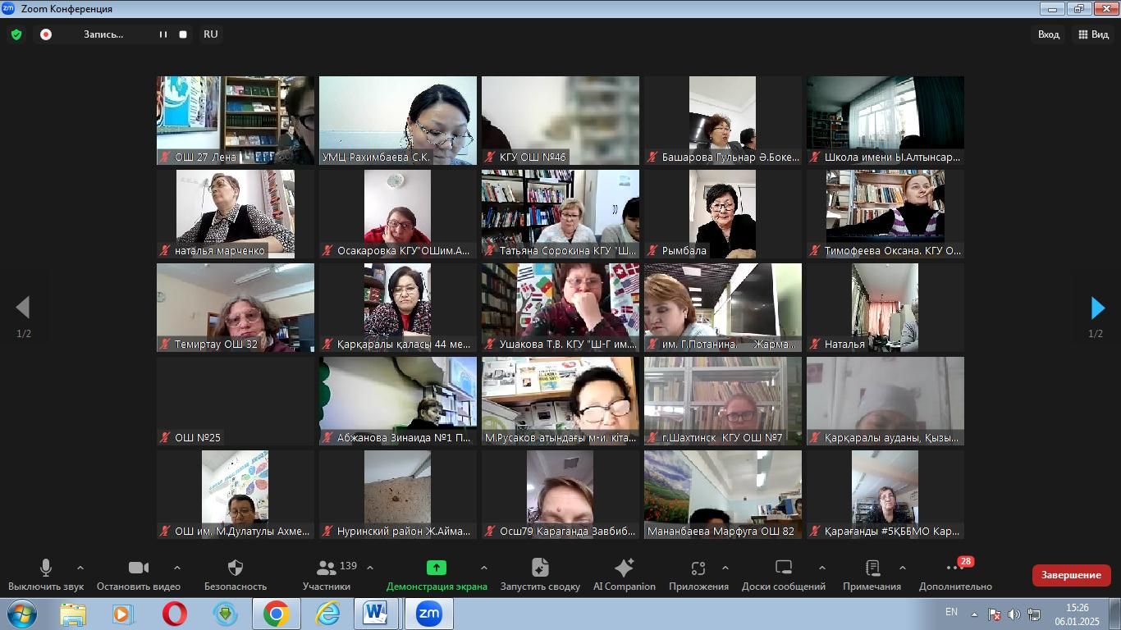The width and height of the screenshot is (1121, 630).
Task: Expand the audio options arrow
Action: (80, 568)
